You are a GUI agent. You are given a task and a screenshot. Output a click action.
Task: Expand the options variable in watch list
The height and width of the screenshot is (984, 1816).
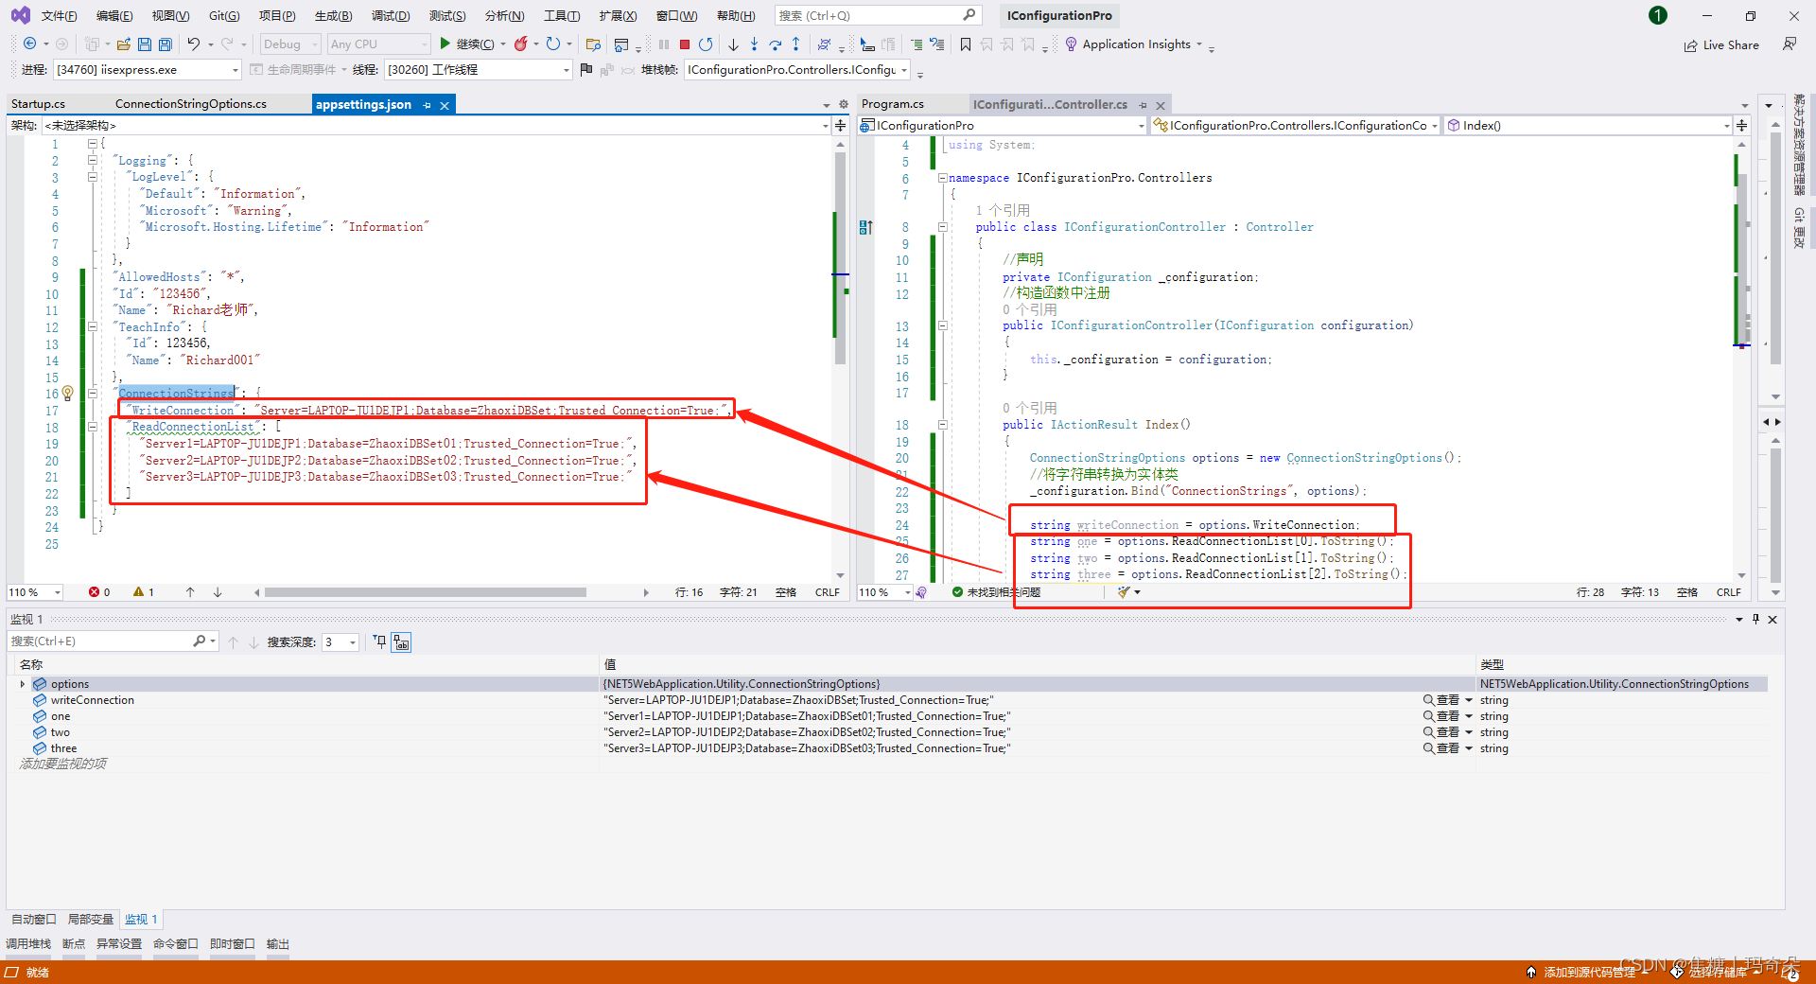coord(23,684)
